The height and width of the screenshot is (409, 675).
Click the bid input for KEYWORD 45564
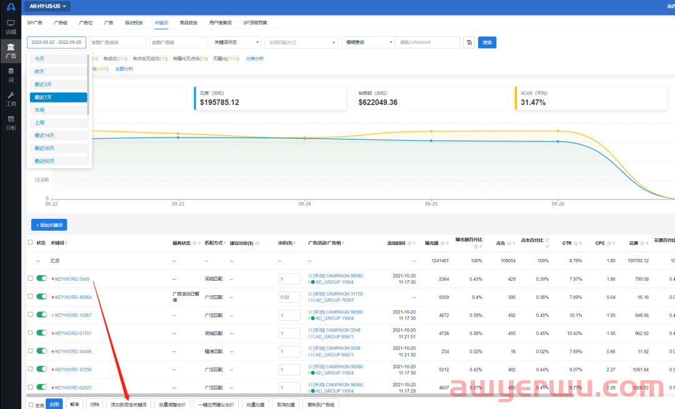(289, 297)
